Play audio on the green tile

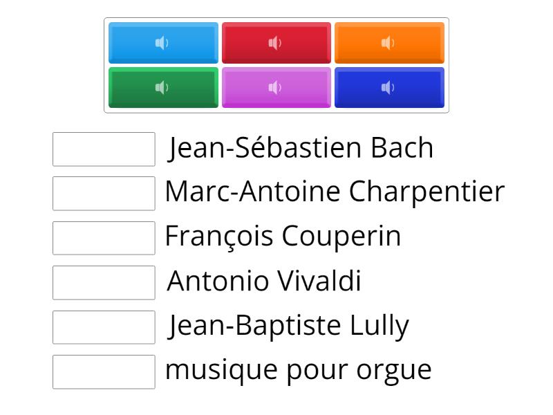pos(163,87)
